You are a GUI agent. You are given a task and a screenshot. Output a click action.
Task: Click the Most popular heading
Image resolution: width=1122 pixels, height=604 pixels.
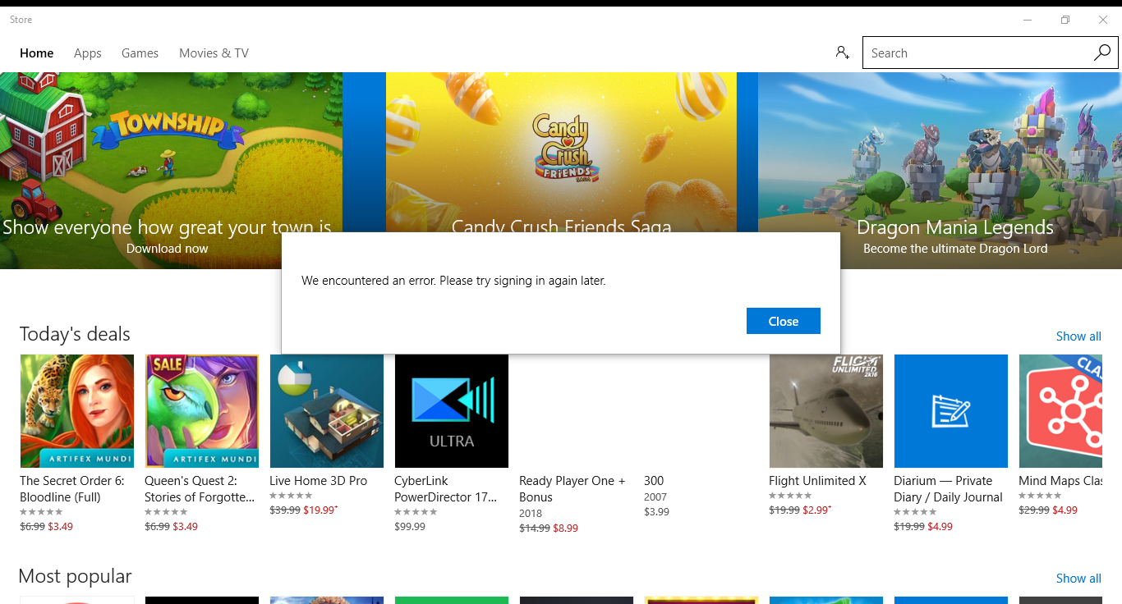point(75,576)
